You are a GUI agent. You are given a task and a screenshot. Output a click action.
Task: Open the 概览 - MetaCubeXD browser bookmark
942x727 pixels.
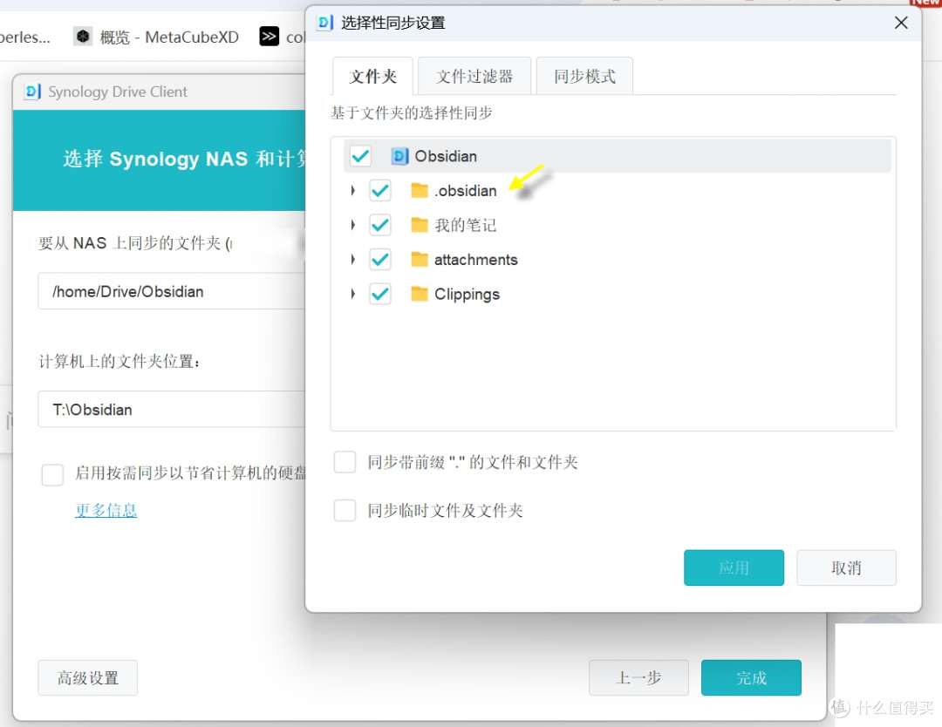coord(156,37)
